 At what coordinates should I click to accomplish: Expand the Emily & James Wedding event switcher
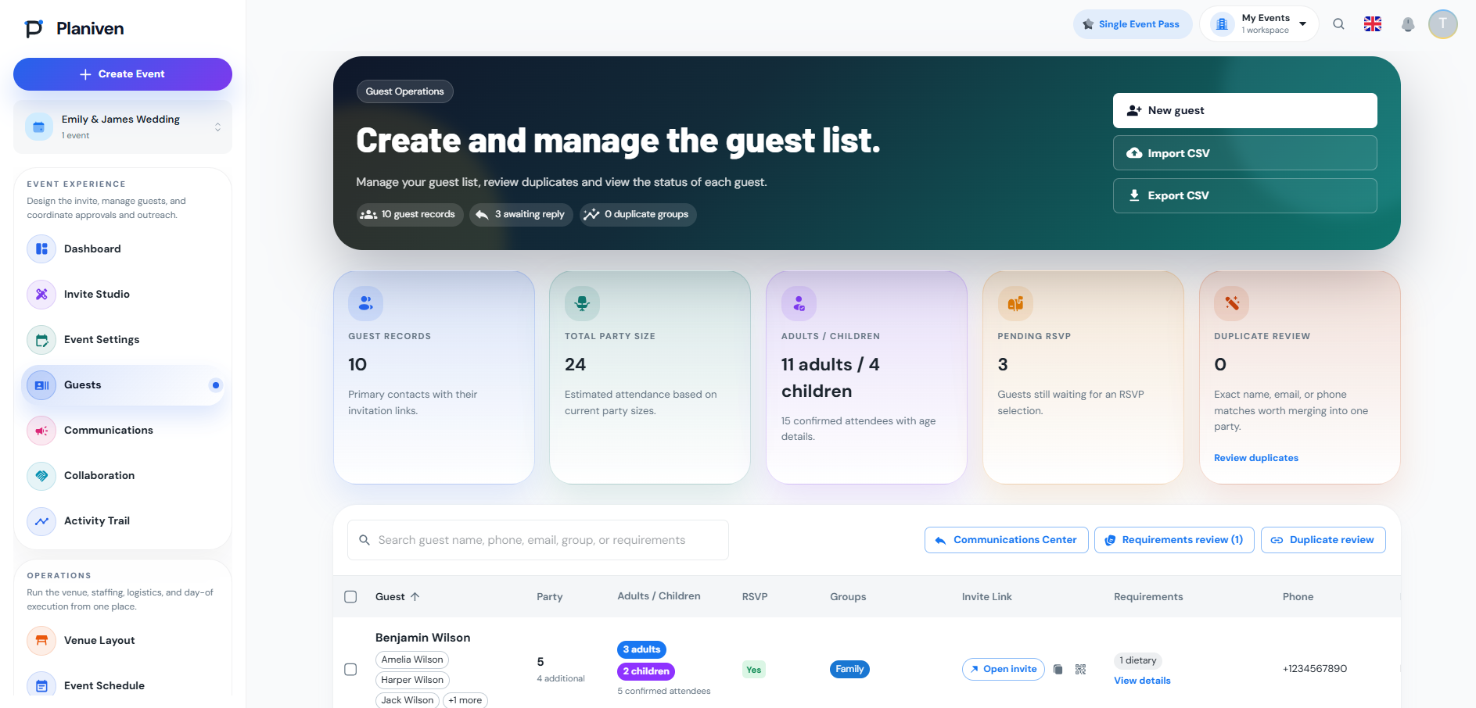tap(217, 127)
